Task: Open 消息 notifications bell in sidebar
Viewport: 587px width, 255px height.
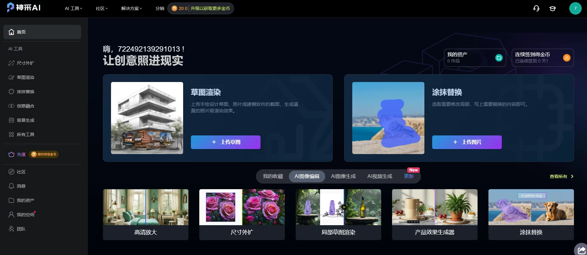Action: pyautogui.click(x=12, y=186)
